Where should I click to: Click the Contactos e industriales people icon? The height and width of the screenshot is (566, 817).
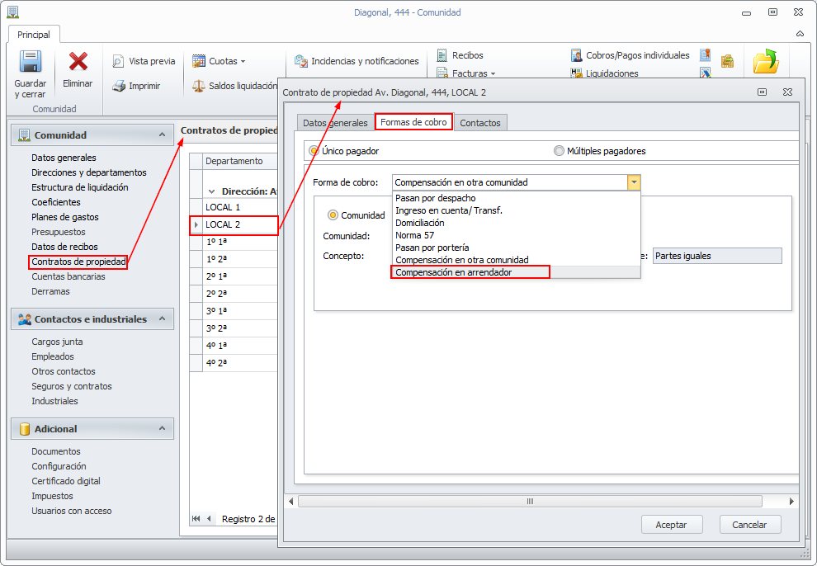(x=25, y=319)
